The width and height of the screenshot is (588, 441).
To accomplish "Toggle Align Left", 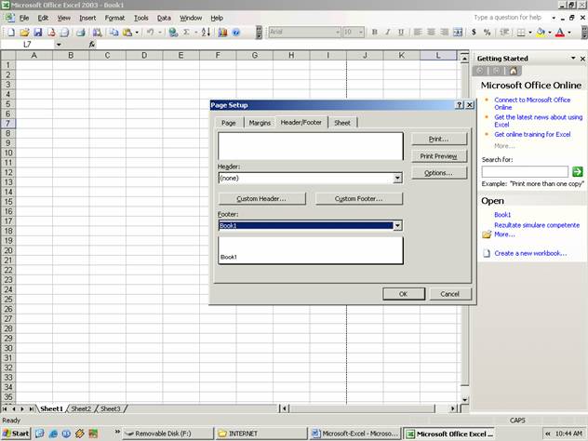I will 418,33.
